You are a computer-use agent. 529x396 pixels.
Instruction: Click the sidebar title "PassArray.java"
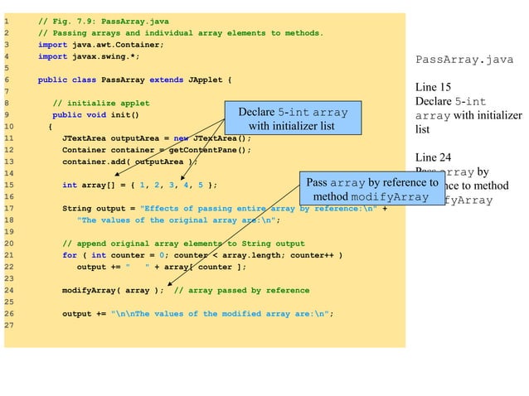(x=464, y=60)
